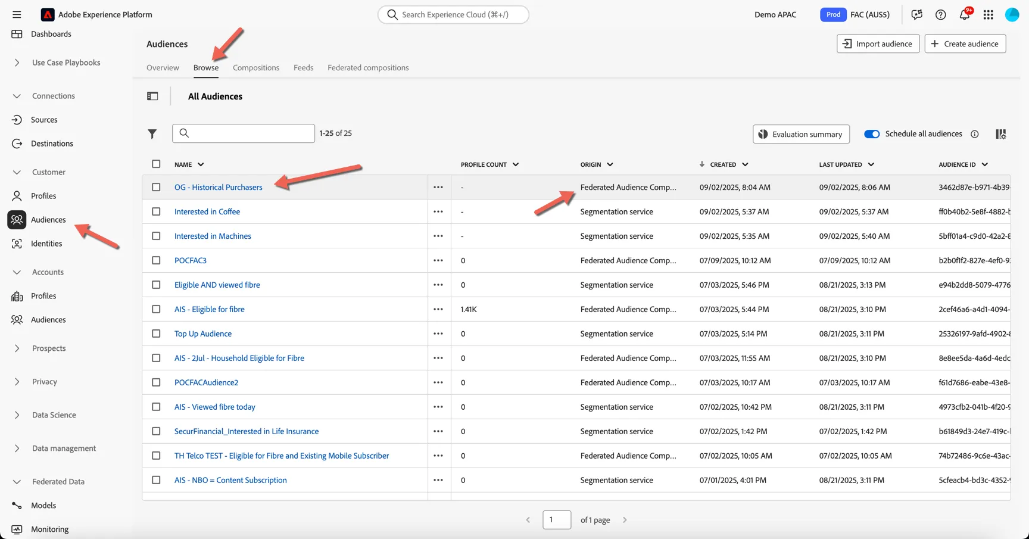Open the Origin column dropdown
The width and height of the screenshot is (1029, 539).
tap(610, 164)
